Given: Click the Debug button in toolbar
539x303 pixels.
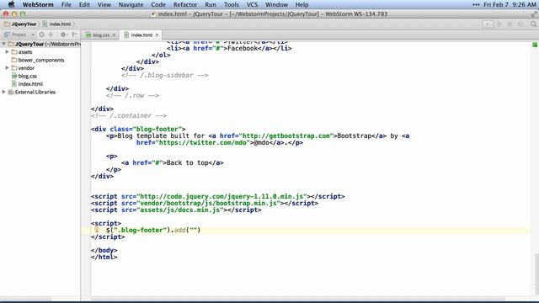Looking at the screenshot, I should [510, 24].
